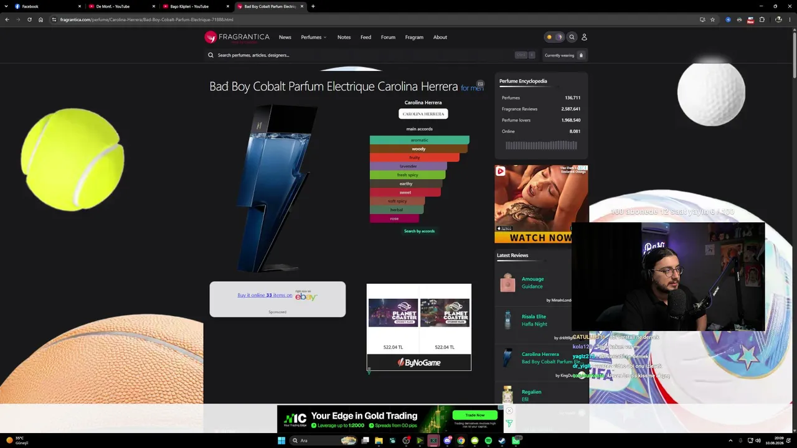
Task: Open the Windows Start menu
Action: point(281,441)
